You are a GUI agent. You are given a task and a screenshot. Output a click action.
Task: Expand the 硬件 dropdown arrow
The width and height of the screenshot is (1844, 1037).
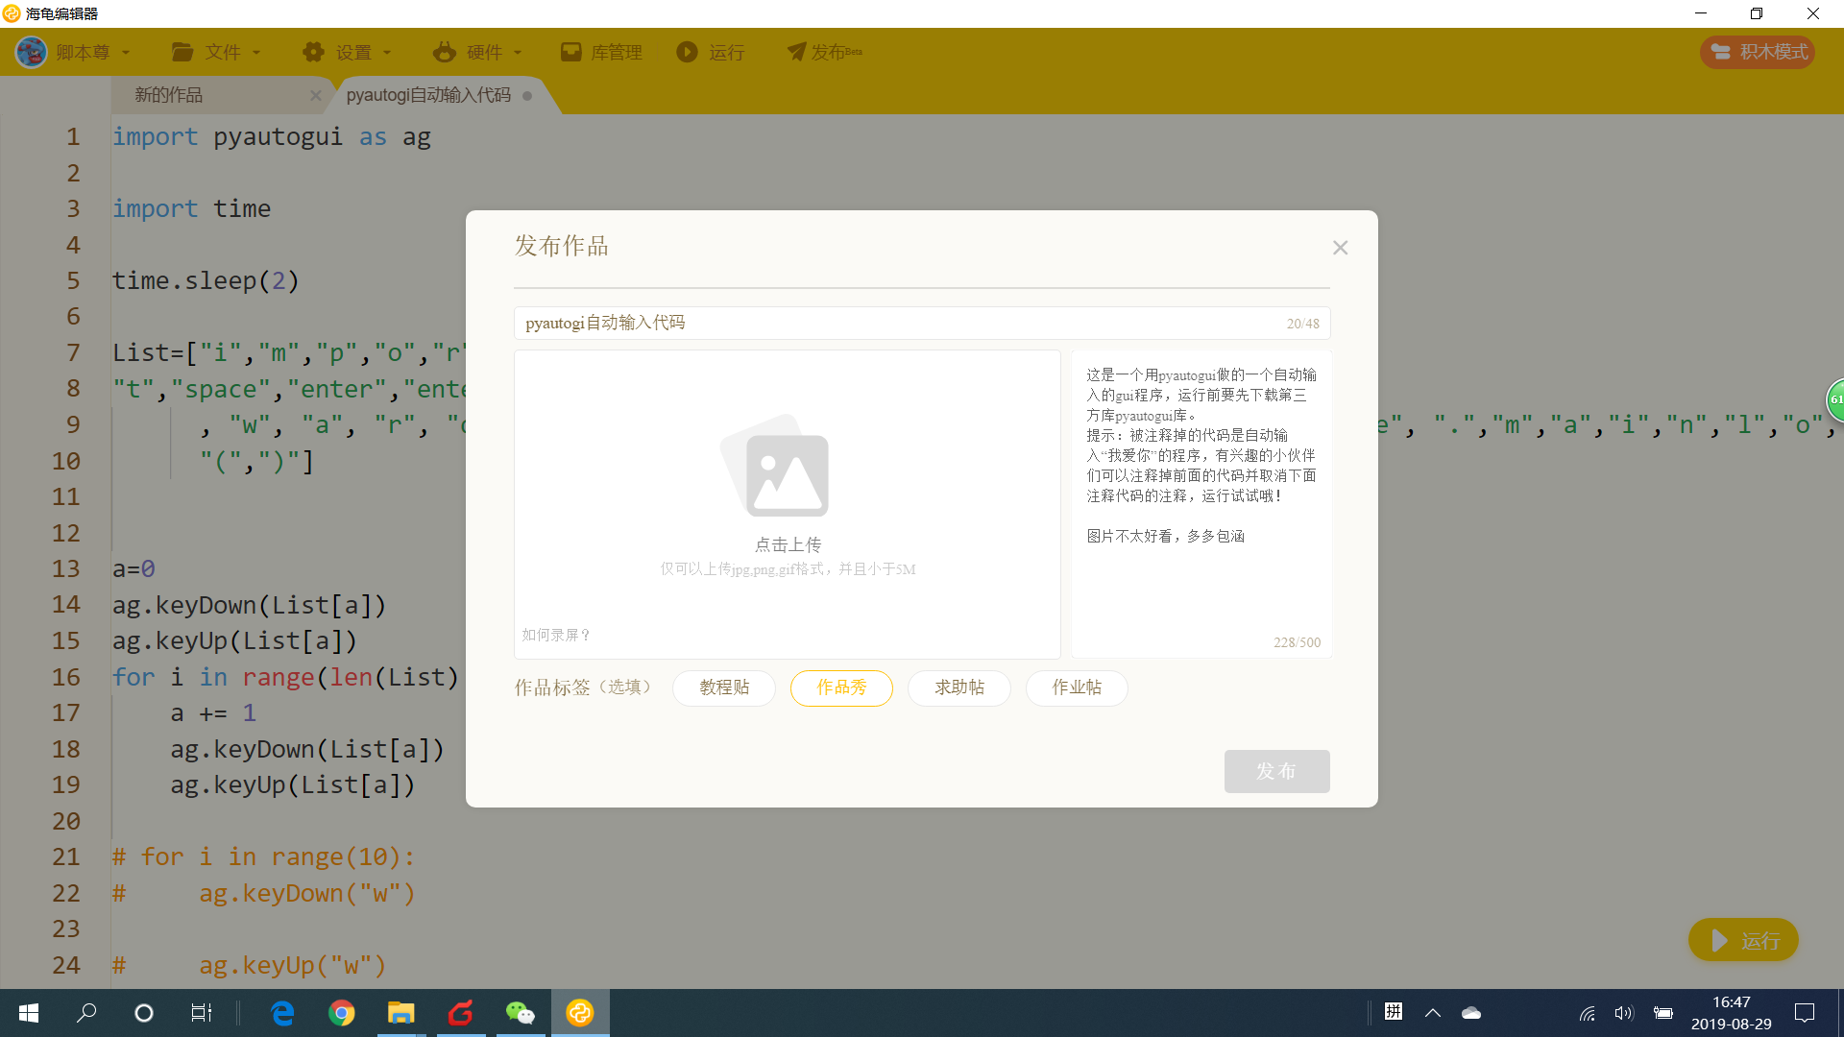tap(518, 53)
